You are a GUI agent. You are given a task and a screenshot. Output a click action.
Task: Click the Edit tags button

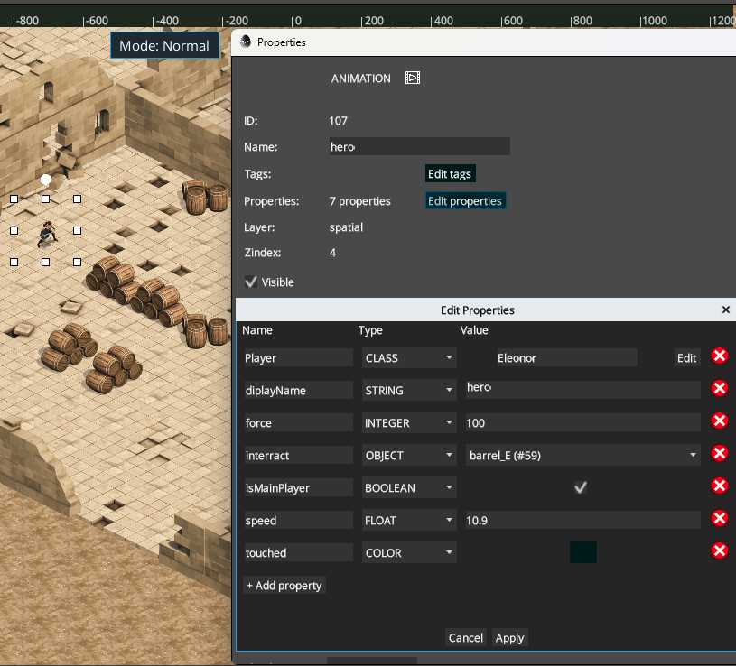pos(450,173)
